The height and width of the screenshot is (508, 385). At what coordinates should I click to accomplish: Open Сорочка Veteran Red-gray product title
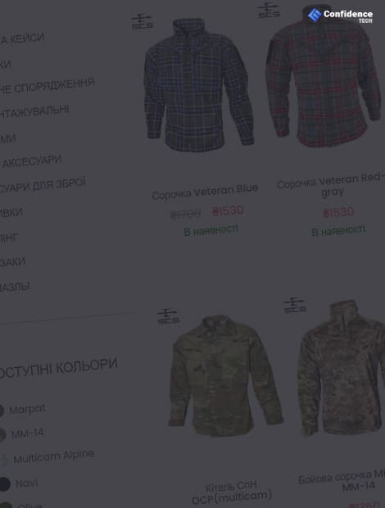pyautogui.click(x=331, y=186)
